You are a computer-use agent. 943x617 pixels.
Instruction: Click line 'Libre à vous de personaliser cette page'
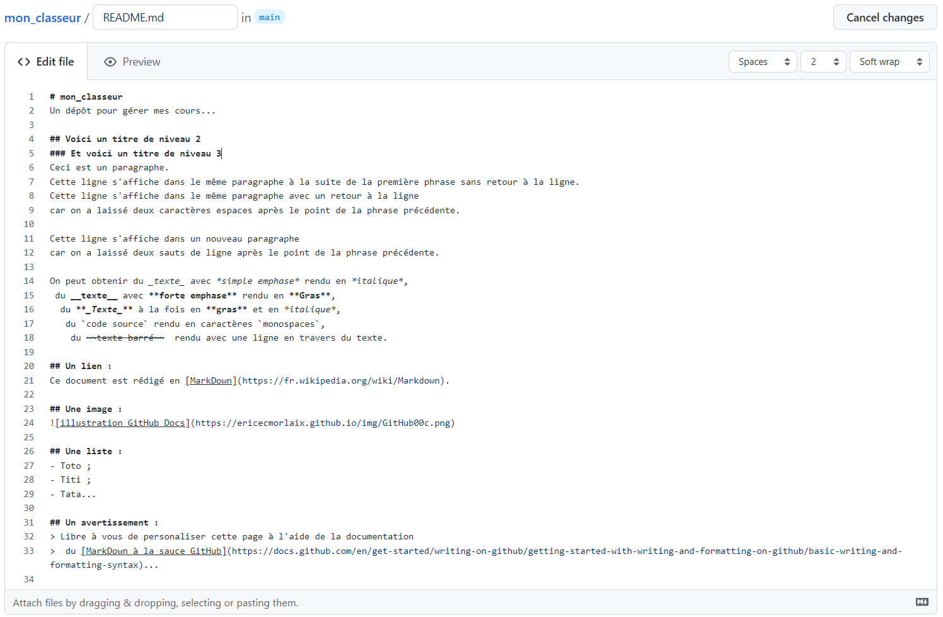(x=231, y=536)
